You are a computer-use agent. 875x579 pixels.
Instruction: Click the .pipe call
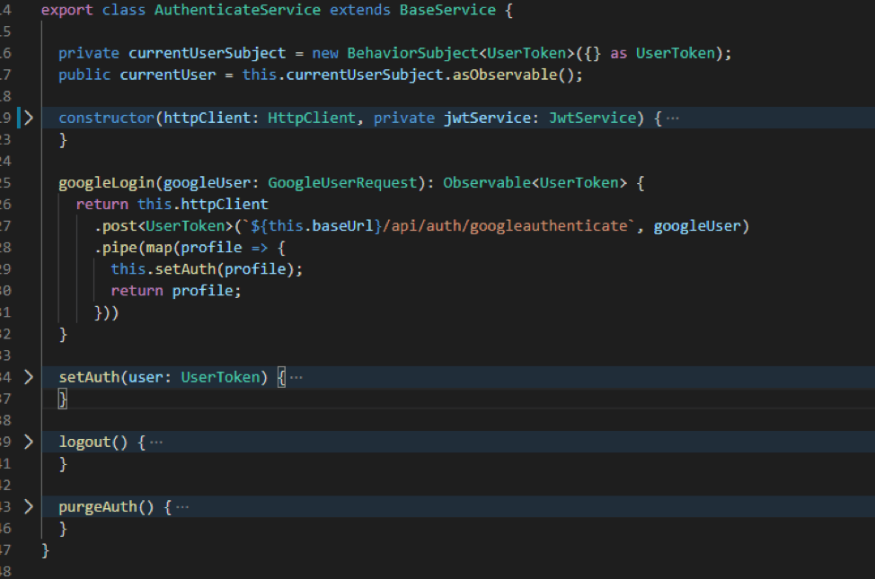(116, 248)
